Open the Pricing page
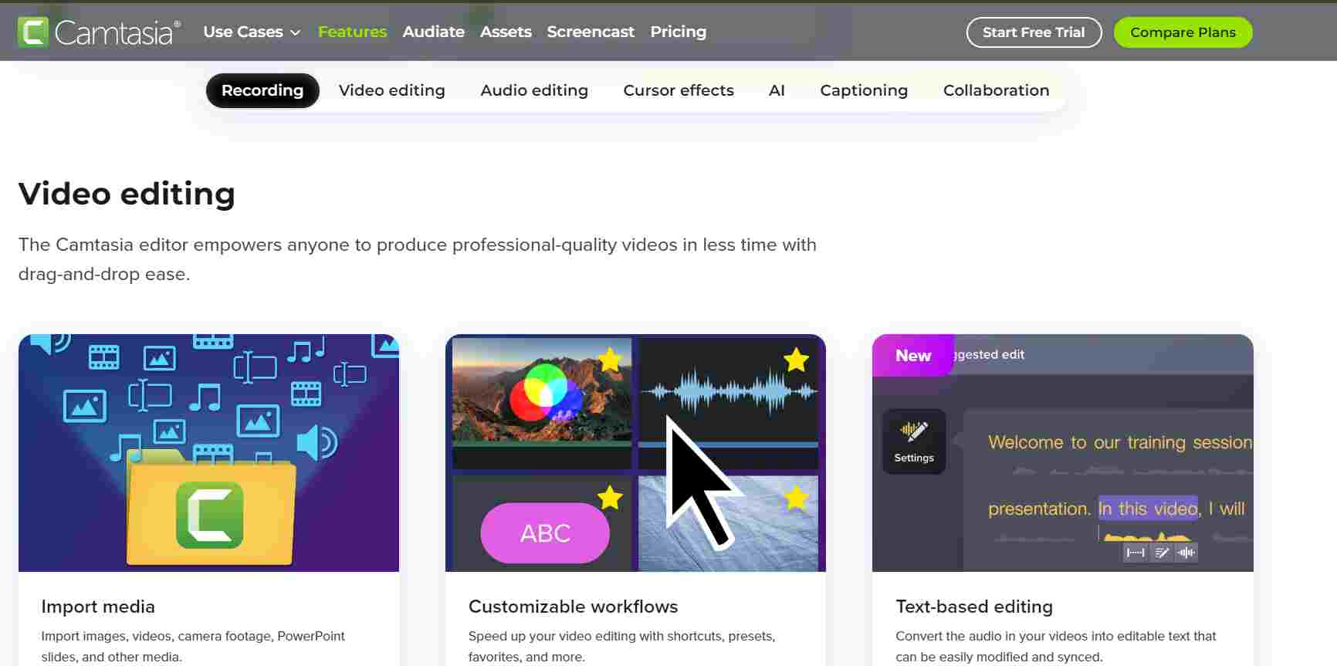1337x666 pixels. [678, 32]
